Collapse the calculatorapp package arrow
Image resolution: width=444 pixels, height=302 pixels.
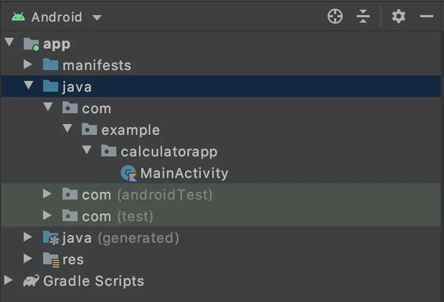pos(87,150)
